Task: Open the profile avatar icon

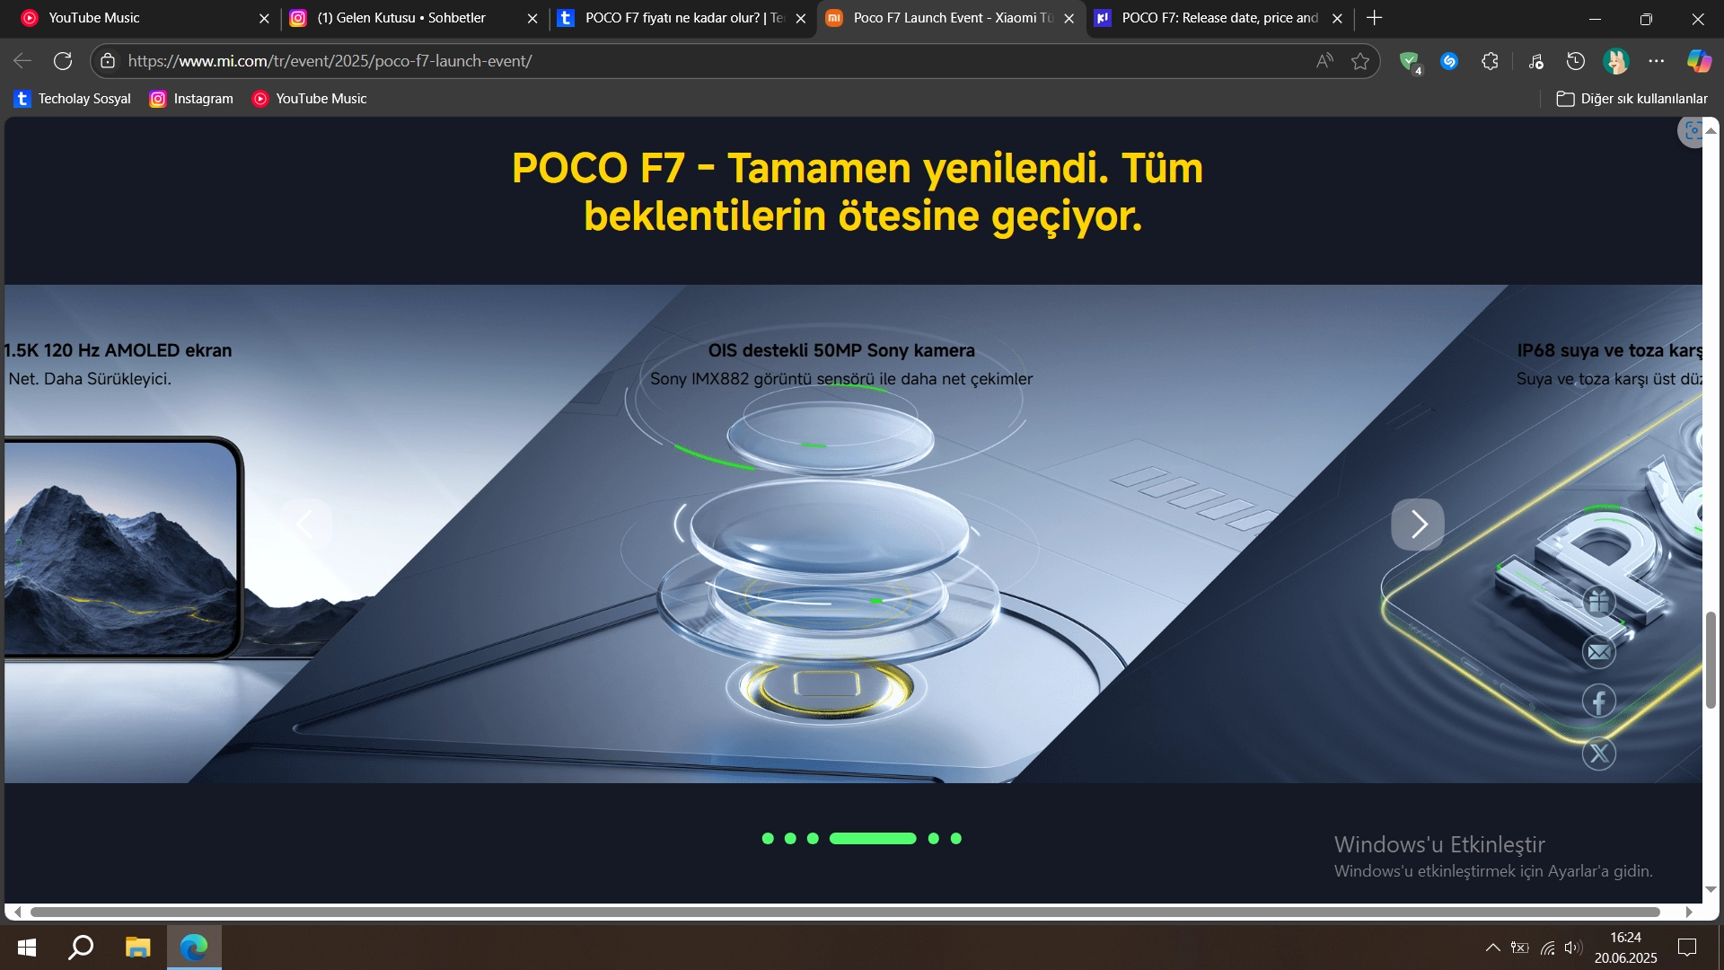Action: tap(1616, 61)
